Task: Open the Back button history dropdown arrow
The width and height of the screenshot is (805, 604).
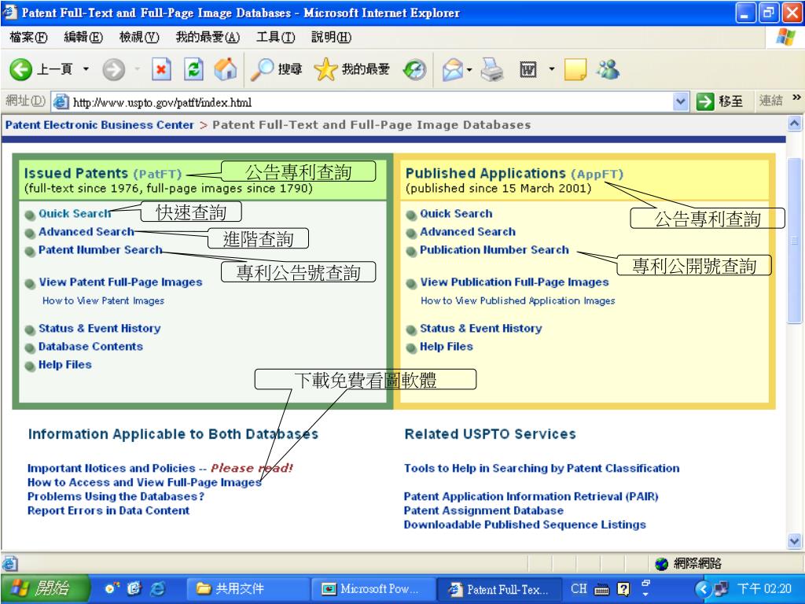Action: pos(86,69)
